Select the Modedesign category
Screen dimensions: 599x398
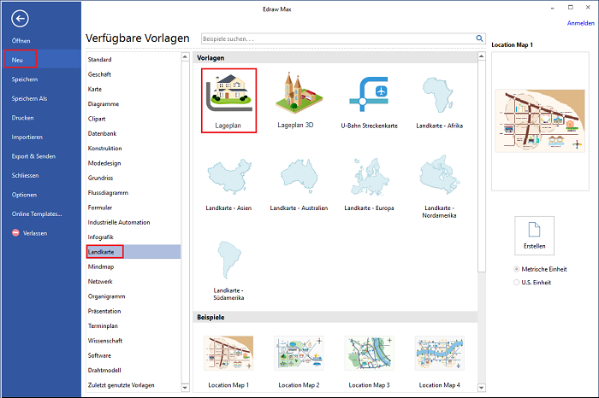[x=104, y=163]
